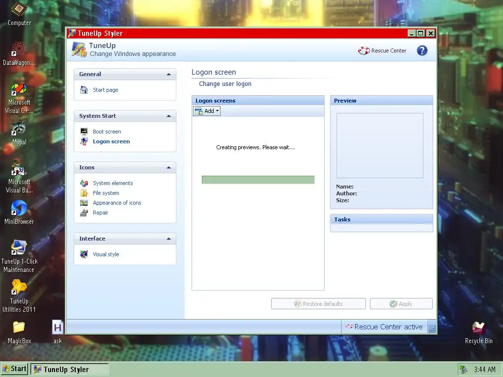Collapse the Icons section
This screenshot has height=377, width=503.
(x=169, y=168)
